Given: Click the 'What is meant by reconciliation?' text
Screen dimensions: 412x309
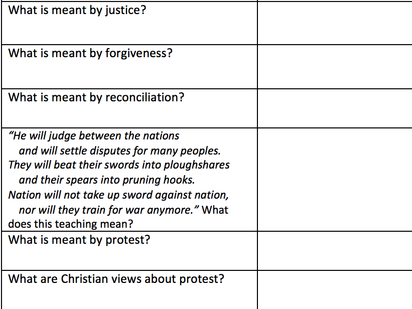Looking at the screenshot, I should (96, 97).
